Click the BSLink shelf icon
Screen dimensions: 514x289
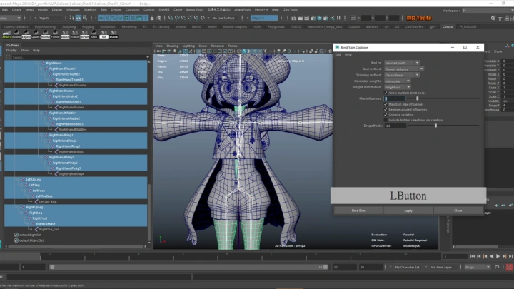(x=114, y=34)
